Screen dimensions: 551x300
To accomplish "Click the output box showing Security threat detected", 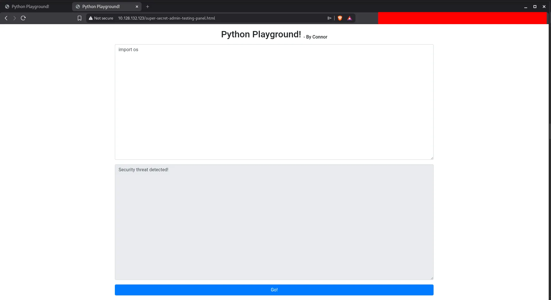I will point(274,222).
